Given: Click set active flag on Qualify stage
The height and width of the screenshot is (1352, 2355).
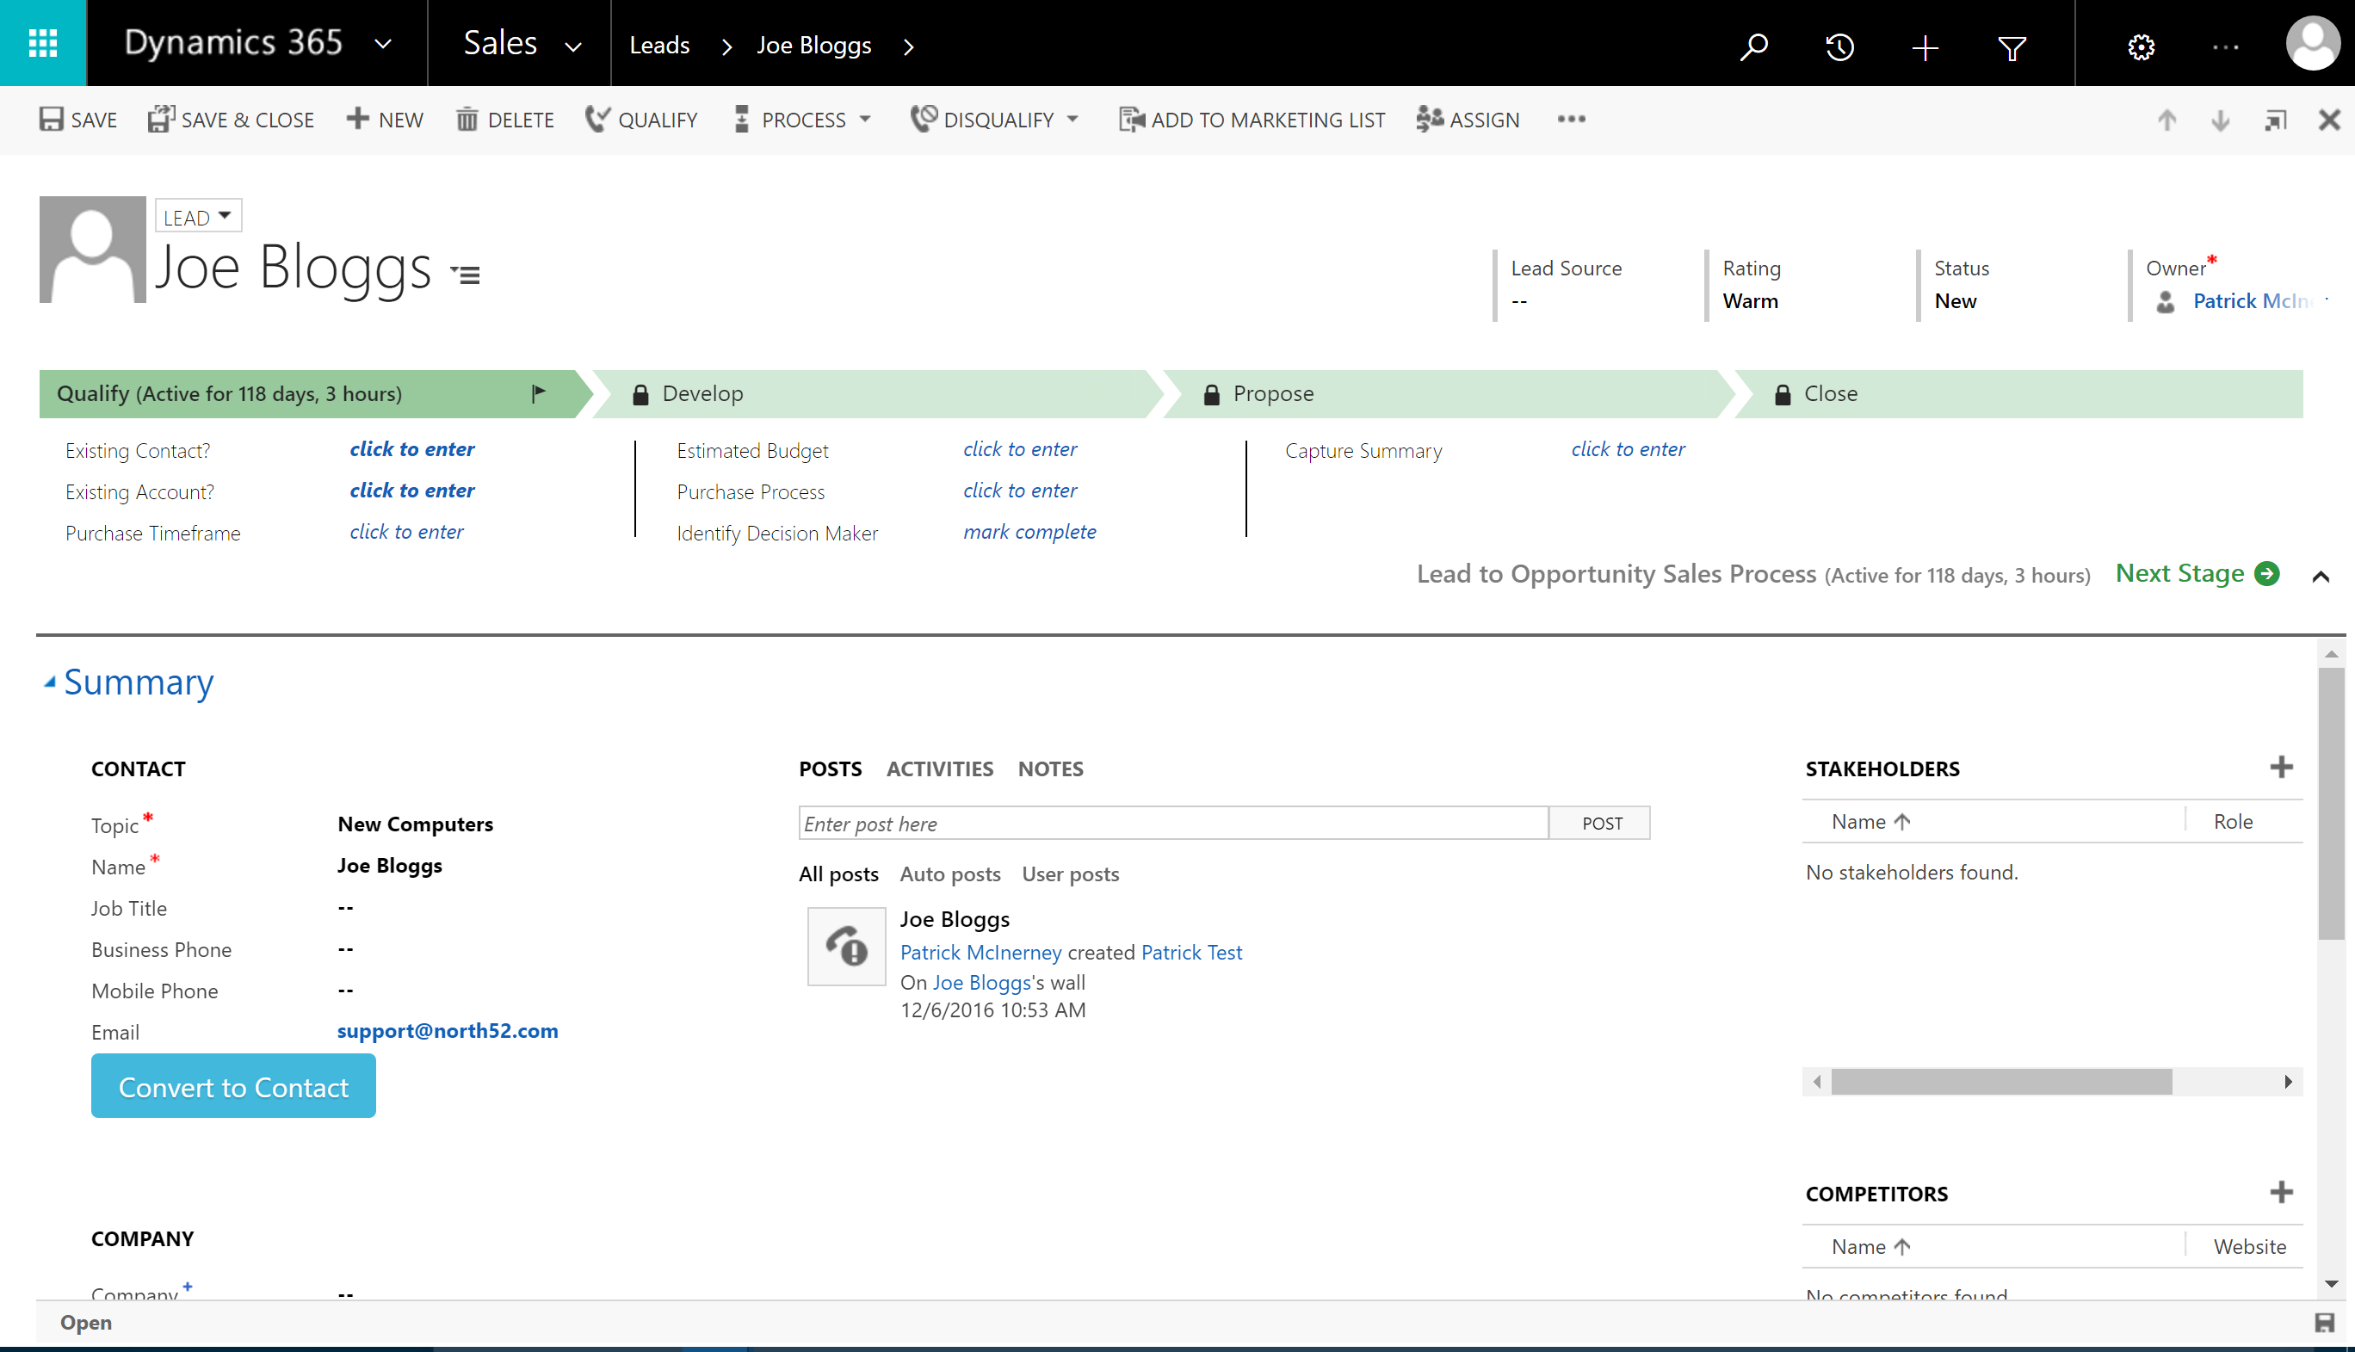Looking at the screenshot, I should pyautogui.click(x=539, y=393).
